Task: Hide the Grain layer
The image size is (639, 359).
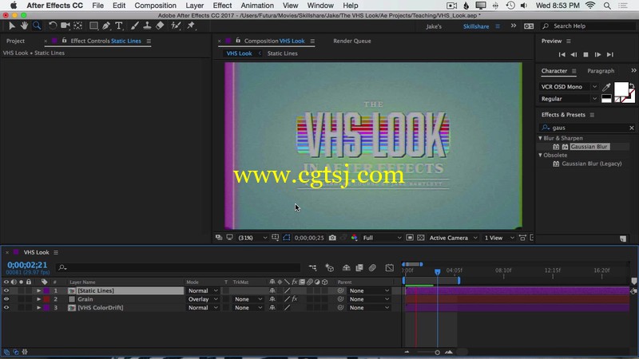Action: click(6, 299)
